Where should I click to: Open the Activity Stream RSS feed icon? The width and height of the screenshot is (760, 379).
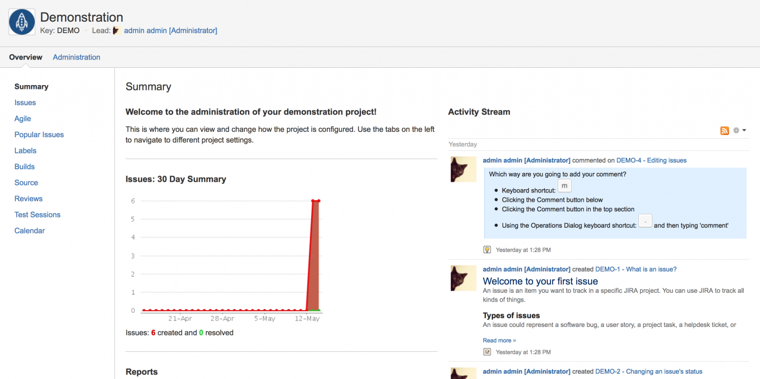pyautogui.click(x=724, y=131)
